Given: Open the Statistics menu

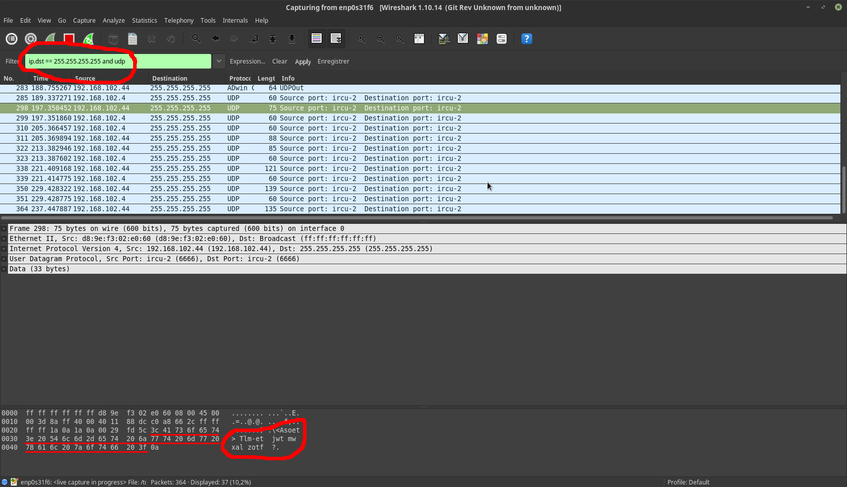Looking at the screenshot, I should (144, 21).
